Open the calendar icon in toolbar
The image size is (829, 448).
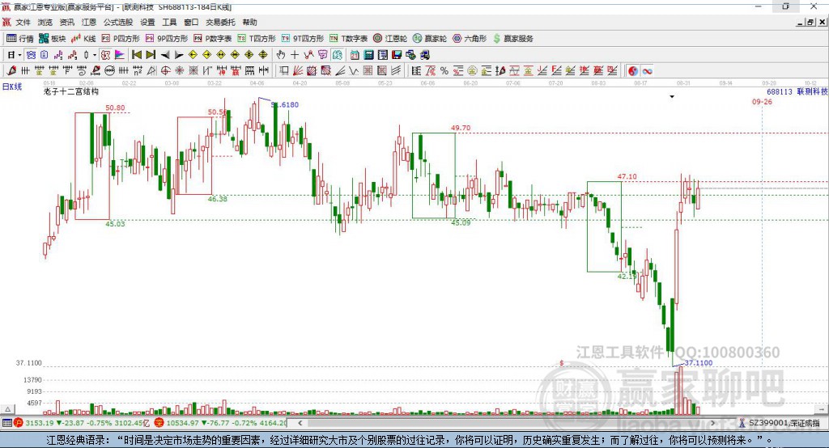pos(355,55)
